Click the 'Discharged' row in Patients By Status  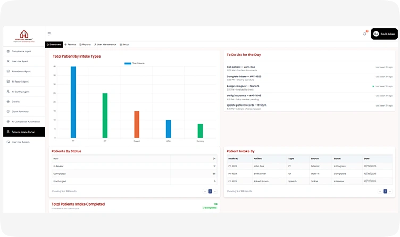tap(135, 181)
